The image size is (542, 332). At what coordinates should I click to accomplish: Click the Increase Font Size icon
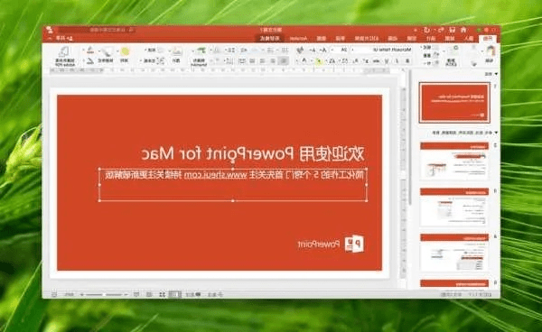pos(323,50)
